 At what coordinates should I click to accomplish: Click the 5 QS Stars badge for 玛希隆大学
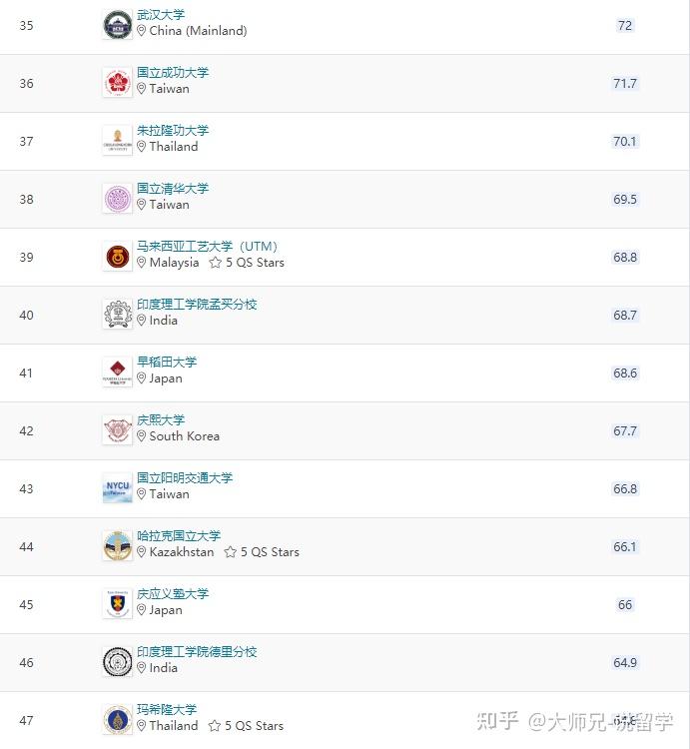pos(247,726)
